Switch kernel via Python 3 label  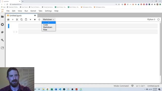151,19
